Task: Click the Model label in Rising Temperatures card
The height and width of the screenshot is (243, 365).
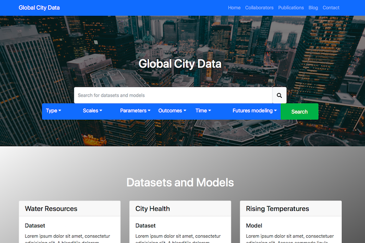Action: click(x=254, y=226)
